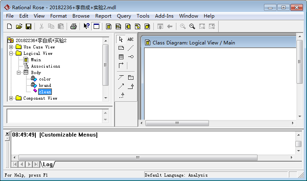Select Associations in the browser tree

46,66
